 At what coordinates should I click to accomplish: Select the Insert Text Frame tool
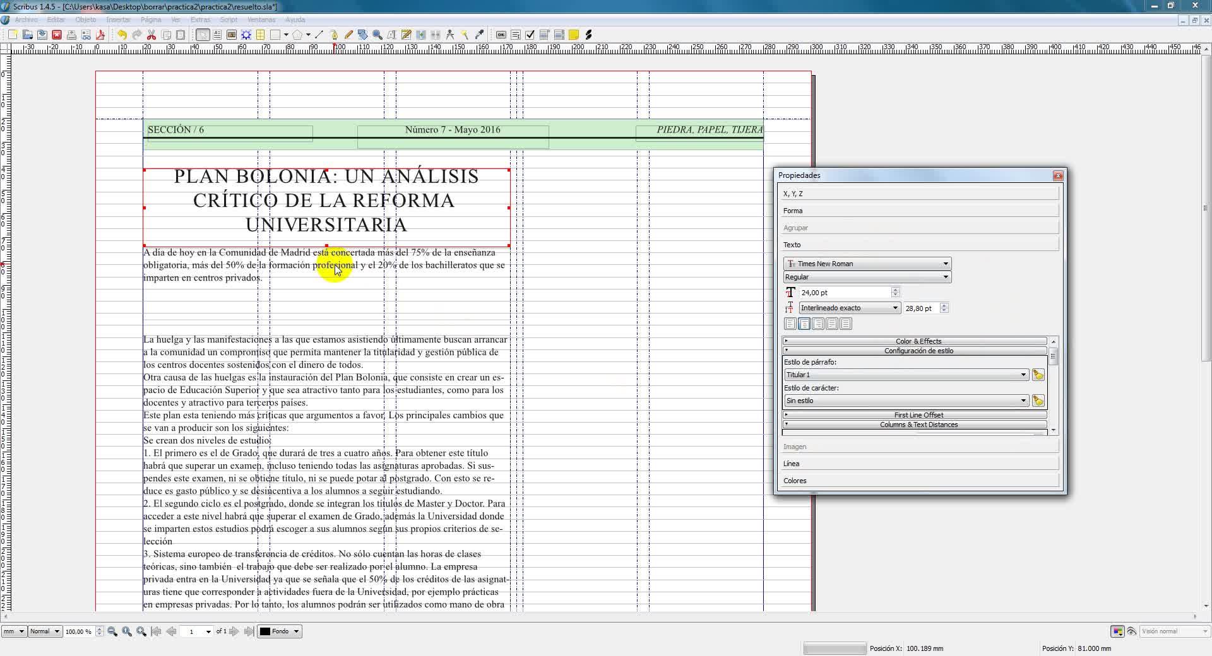[217, 35]
